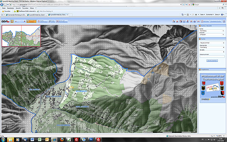
Task: Click the GDM logo in toolbar
Action: pyautogui.click(x=6, y=21)
